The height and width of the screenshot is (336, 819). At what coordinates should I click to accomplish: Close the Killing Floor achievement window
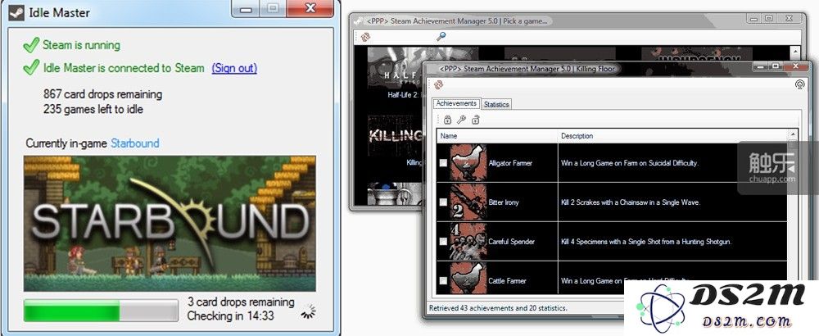pos(797,66)
